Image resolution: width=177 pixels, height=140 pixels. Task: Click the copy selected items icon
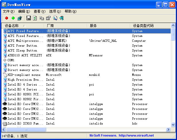(42, 18)
